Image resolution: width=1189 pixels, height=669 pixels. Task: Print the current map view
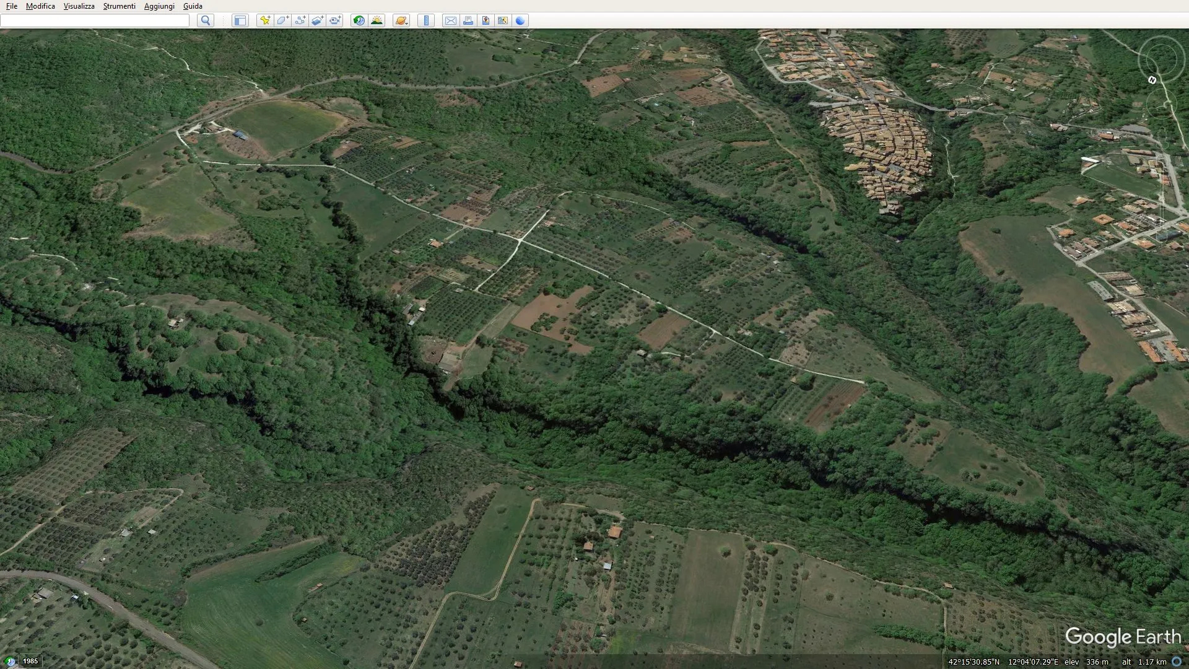pos(469,20)
